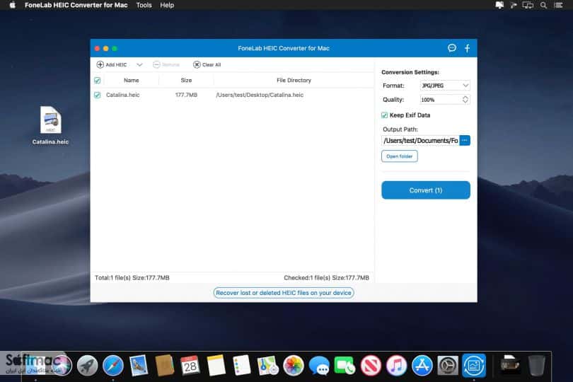Click the 177.7MB size cell
This screenshot has width=573, height=382.
tap(186, 95)
